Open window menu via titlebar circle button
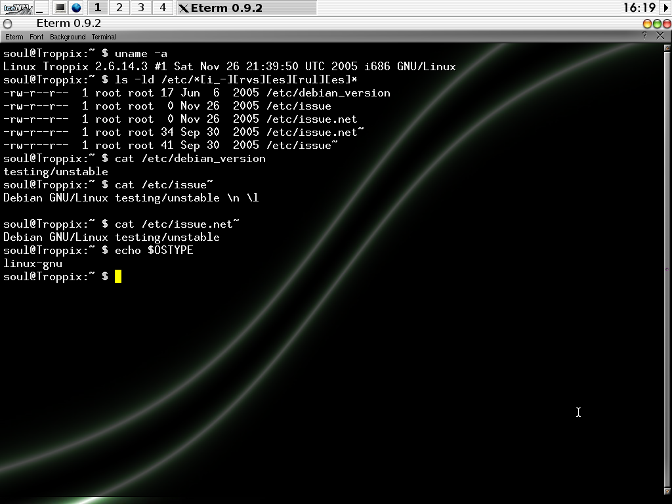The image size is (672, 504). pyautogui.click(x=8, y=24)
